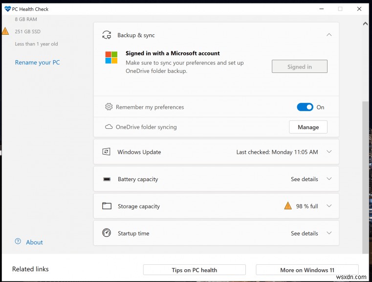Click the gear icon beside Remember my preferences
372x282 pixels.
point(109,107)
